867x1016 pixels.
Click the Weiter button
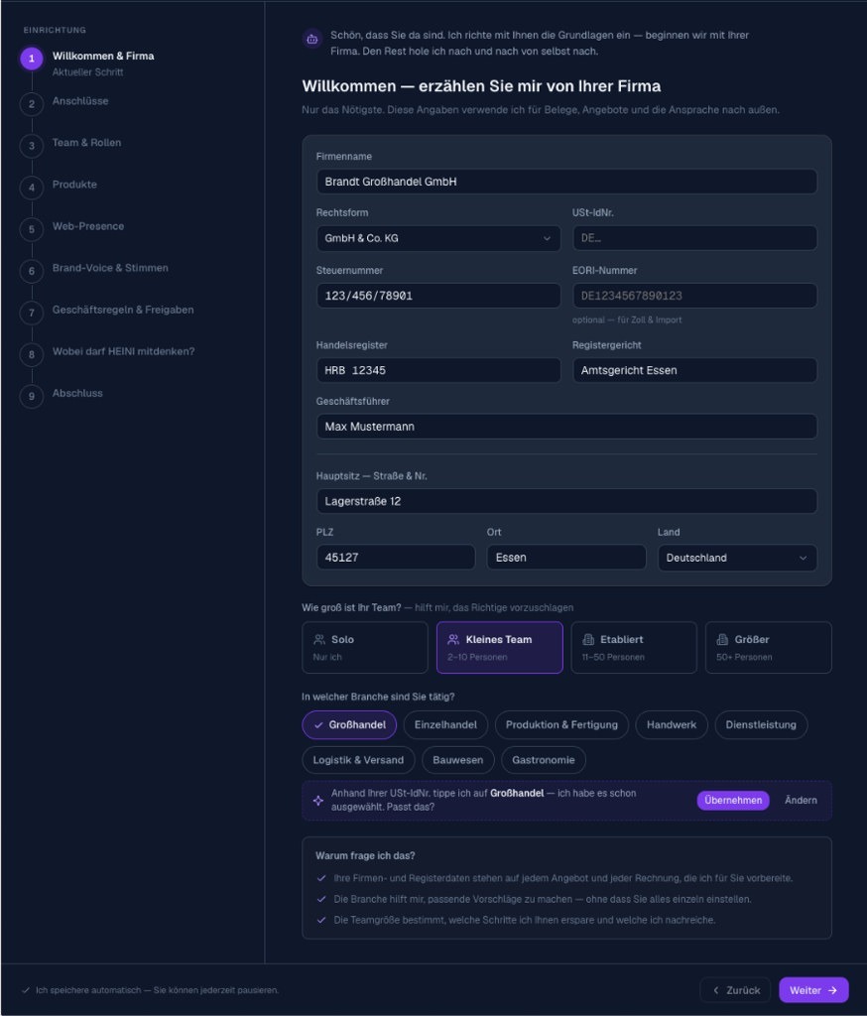813,990
